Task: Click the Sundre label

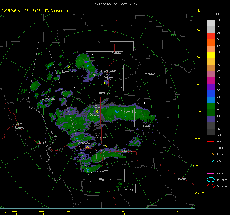Action: tap(77, 106)
